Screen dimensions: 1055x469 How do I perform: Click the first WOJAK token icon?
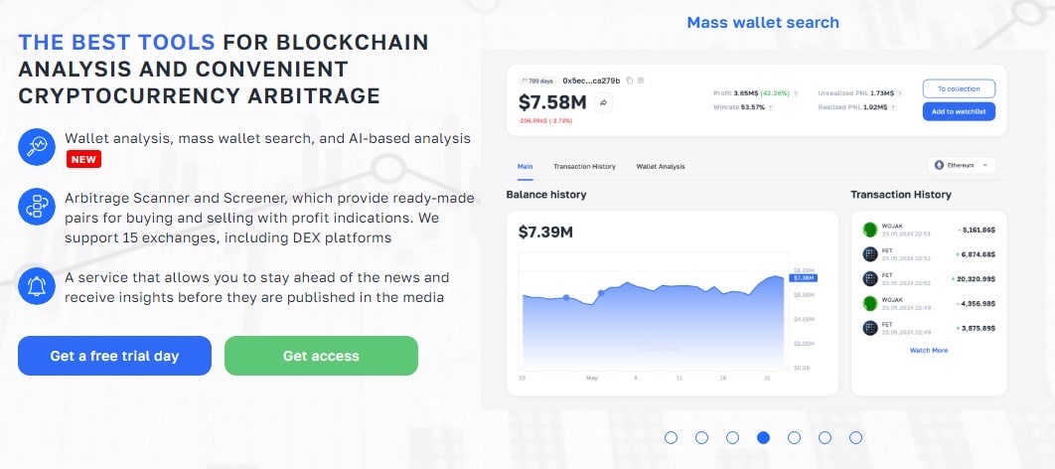[870, 231]
